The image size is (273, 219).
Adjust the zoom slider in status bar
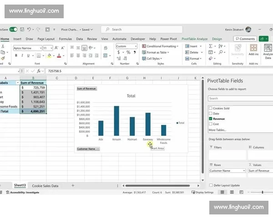point(263,192)
